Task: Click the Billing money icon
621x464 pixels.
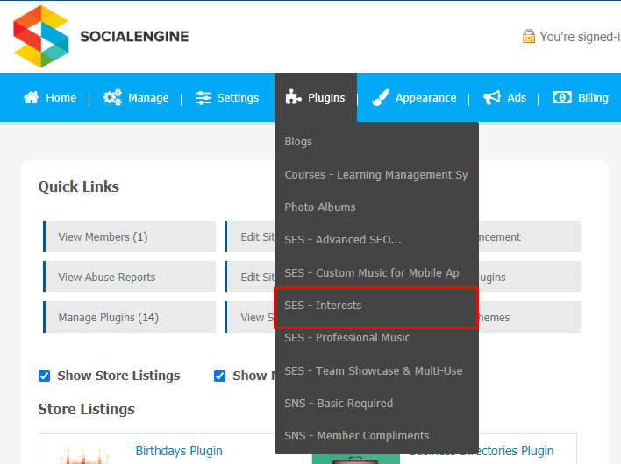Action: [x=562, y=97]
